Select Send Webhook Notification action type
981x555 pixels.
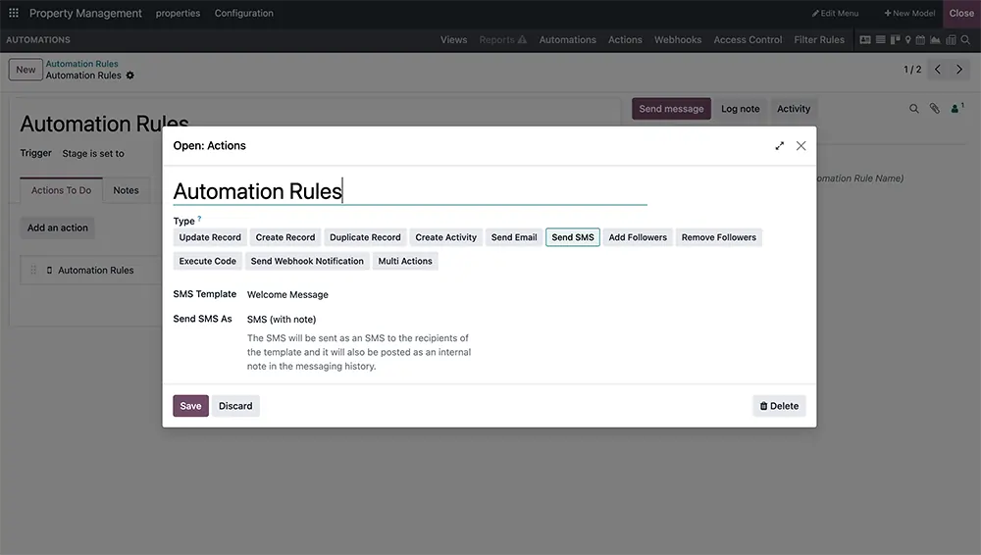tap(307, 261)
